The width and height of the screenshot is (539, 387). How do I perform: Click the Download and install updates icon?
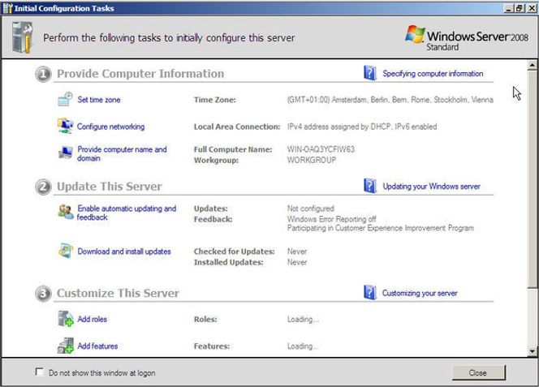[x=65, y=251]
